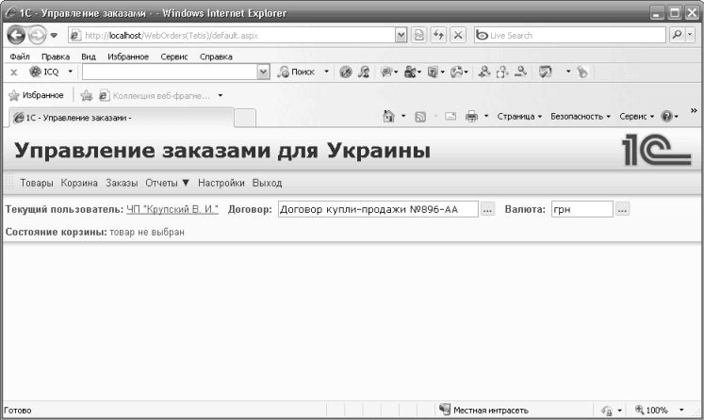Open the Home page icon in command bar
The height and width of the screenshot is (420, 704).
pos(388,117)
